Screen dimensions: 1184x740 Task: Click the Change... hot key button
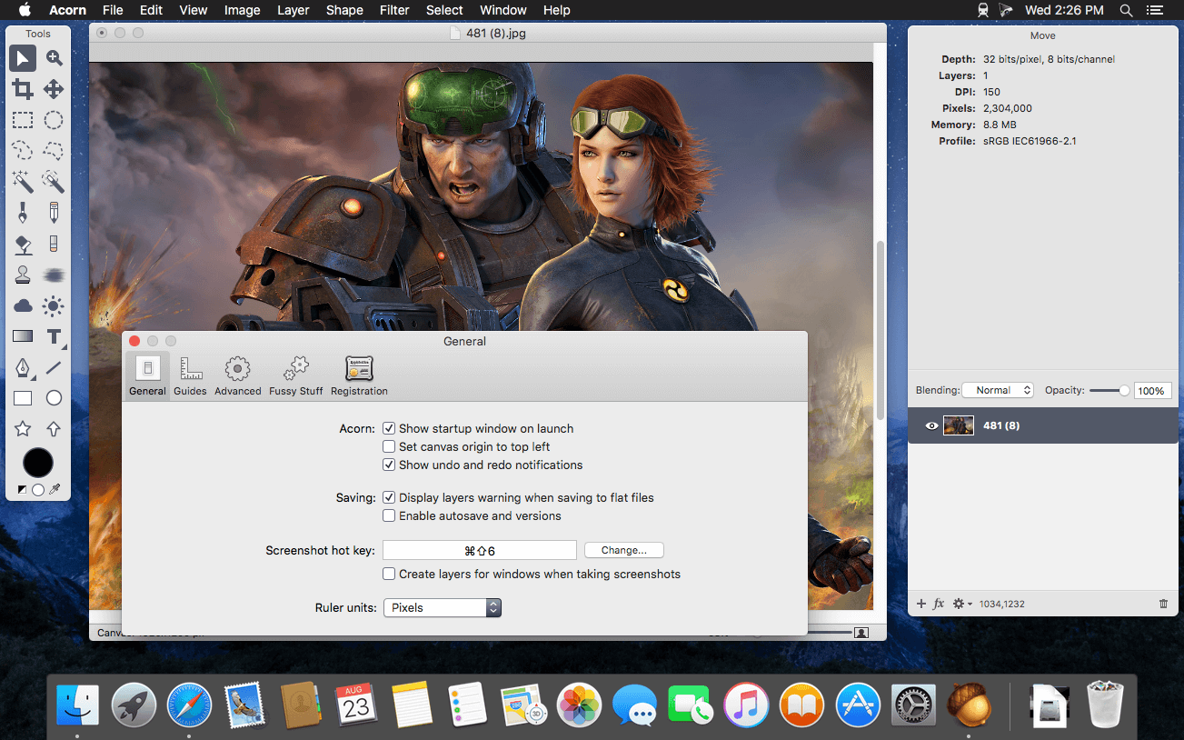tap(623, 550)
